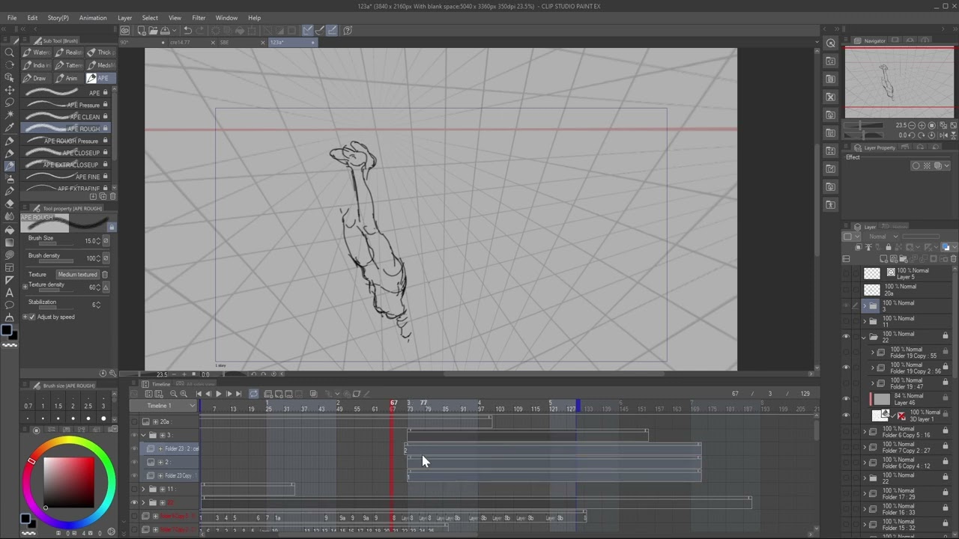959x539 pixels.
Task: Click the timeline zoom in icon
Action: pyautogui.click(x=184, y=394)
